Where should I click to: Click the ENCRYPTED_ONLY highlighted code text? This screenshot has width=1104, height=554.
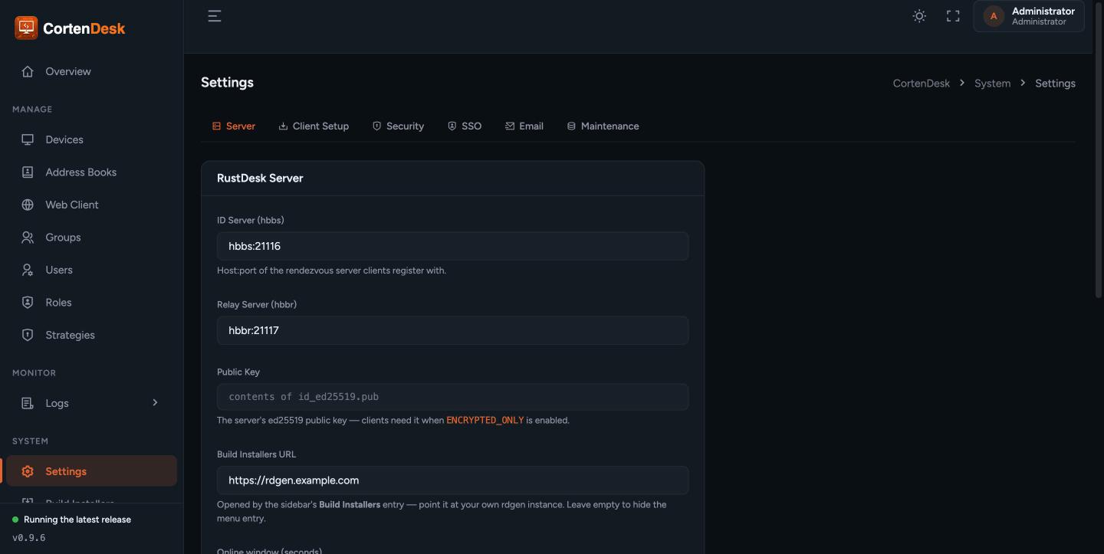[x=485, y=420]
